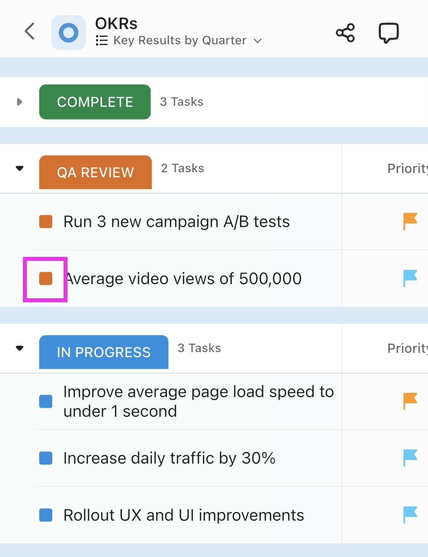Toggle status box of Run 3 new campaign task
The height and width of the screenshot is (557, 428).
pos(46,222)
